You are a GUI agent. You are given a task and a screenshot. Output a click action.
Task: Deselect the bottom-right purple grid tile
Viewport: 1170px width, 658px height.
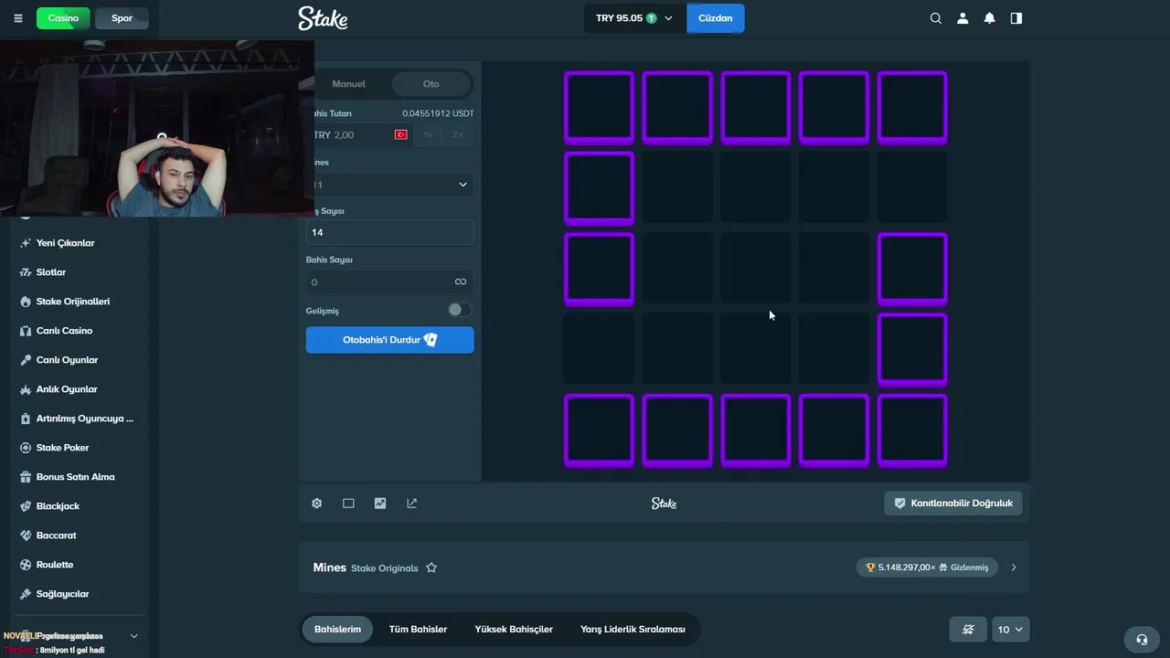[x=912, y=430]
